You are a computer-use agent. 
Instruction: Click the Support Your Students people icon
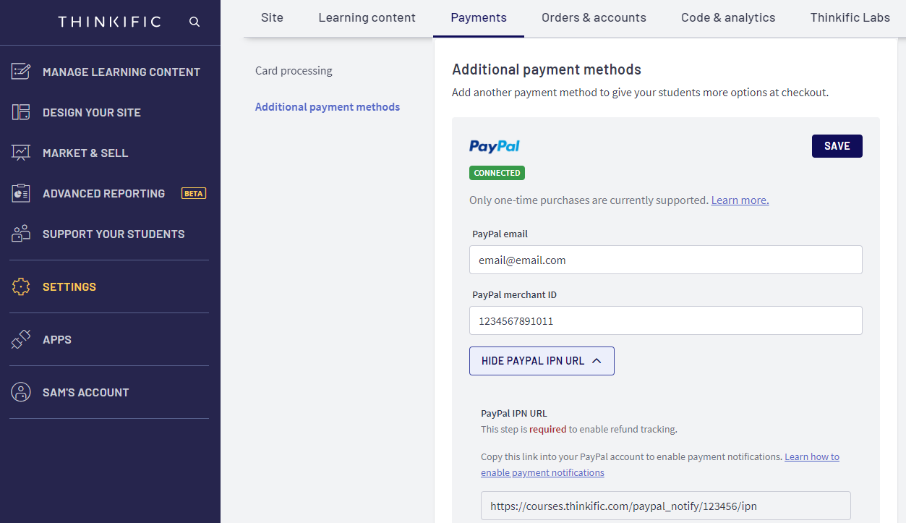pyautogui.click(x=21, y=234)
